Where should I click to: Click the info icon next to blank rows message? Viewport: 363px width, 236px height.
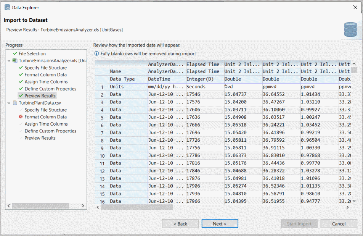pos(96,54)
